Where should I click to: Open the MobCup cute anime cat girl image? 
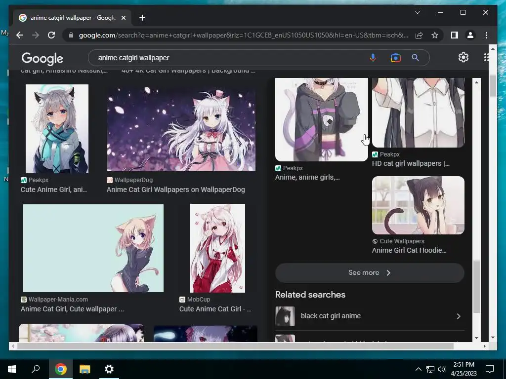(217, 248)
